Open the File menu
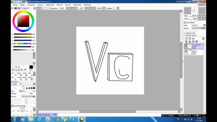Screen dimensions: 217x122 (15, 5)
